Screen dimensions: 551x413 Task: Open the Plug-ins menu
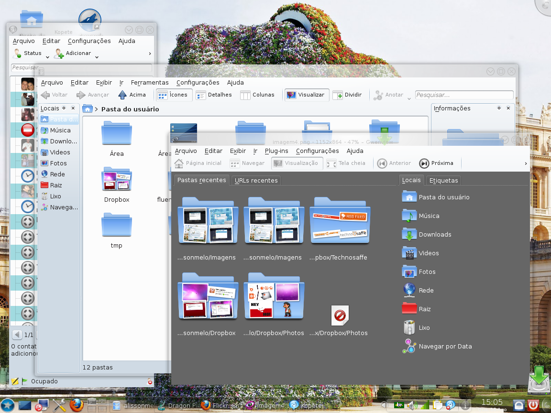tap(276, 151)
